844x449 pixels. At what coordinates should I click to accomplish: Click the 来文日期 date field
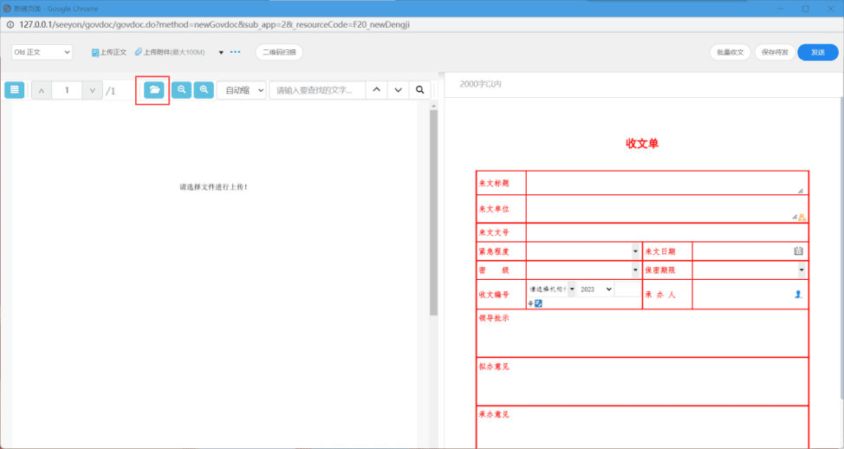743,251
